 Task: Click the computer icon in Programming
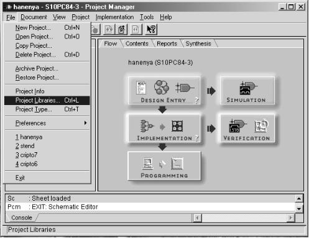click(x=148, y=163)
